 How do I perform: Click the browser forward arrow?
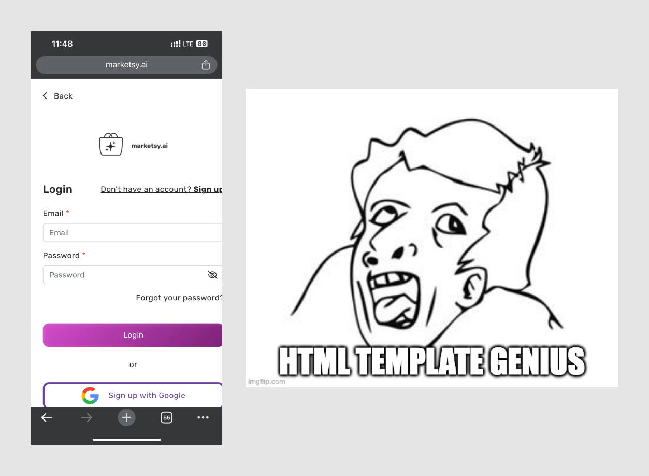pos(86,417)
